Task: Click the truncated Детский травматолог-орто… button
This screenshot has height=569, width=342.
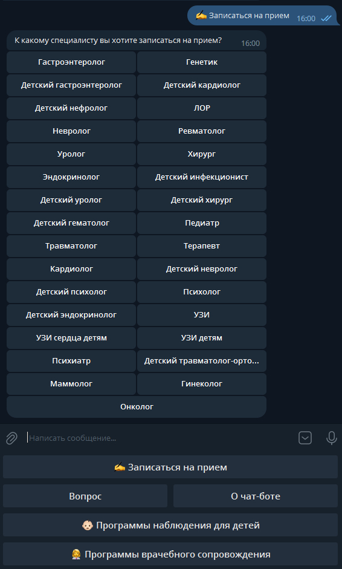Action: pos(202,361)
